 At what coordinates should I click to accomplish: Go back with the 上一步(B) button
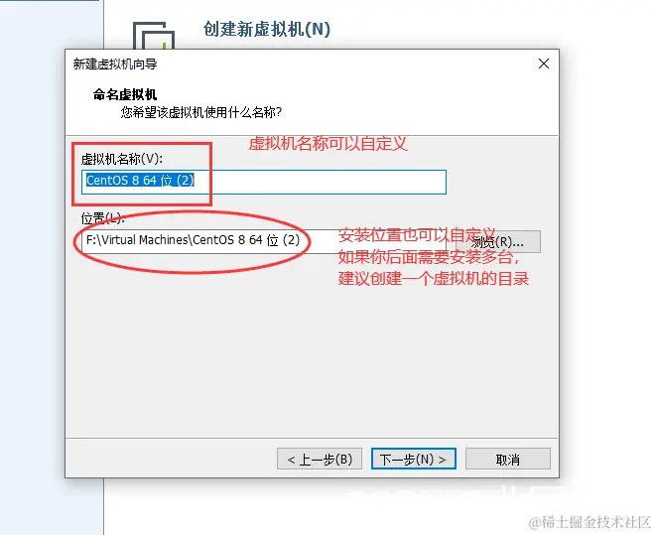pos(320,460)
